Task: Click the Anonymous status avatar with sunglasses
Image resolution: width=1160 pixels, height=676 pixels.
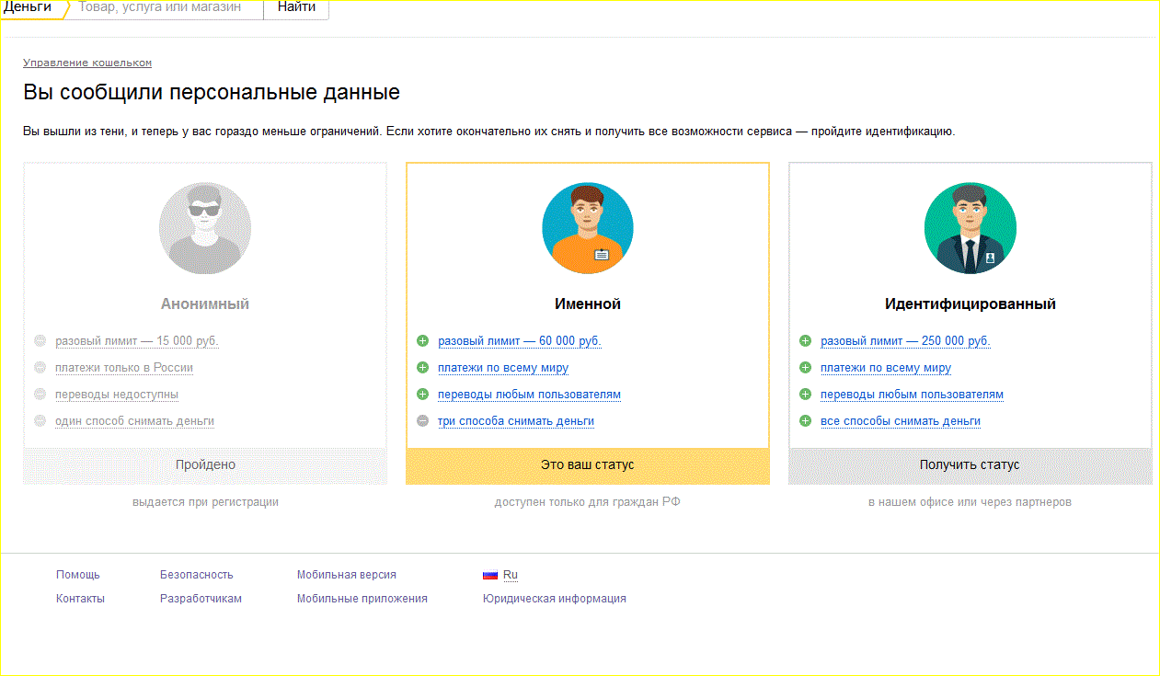Action: click(x=204, y=228)
